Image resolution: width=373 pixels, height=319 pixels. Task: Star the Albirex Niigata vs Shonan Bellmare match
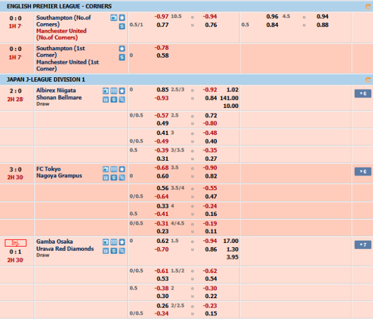(x=122, y=91)
